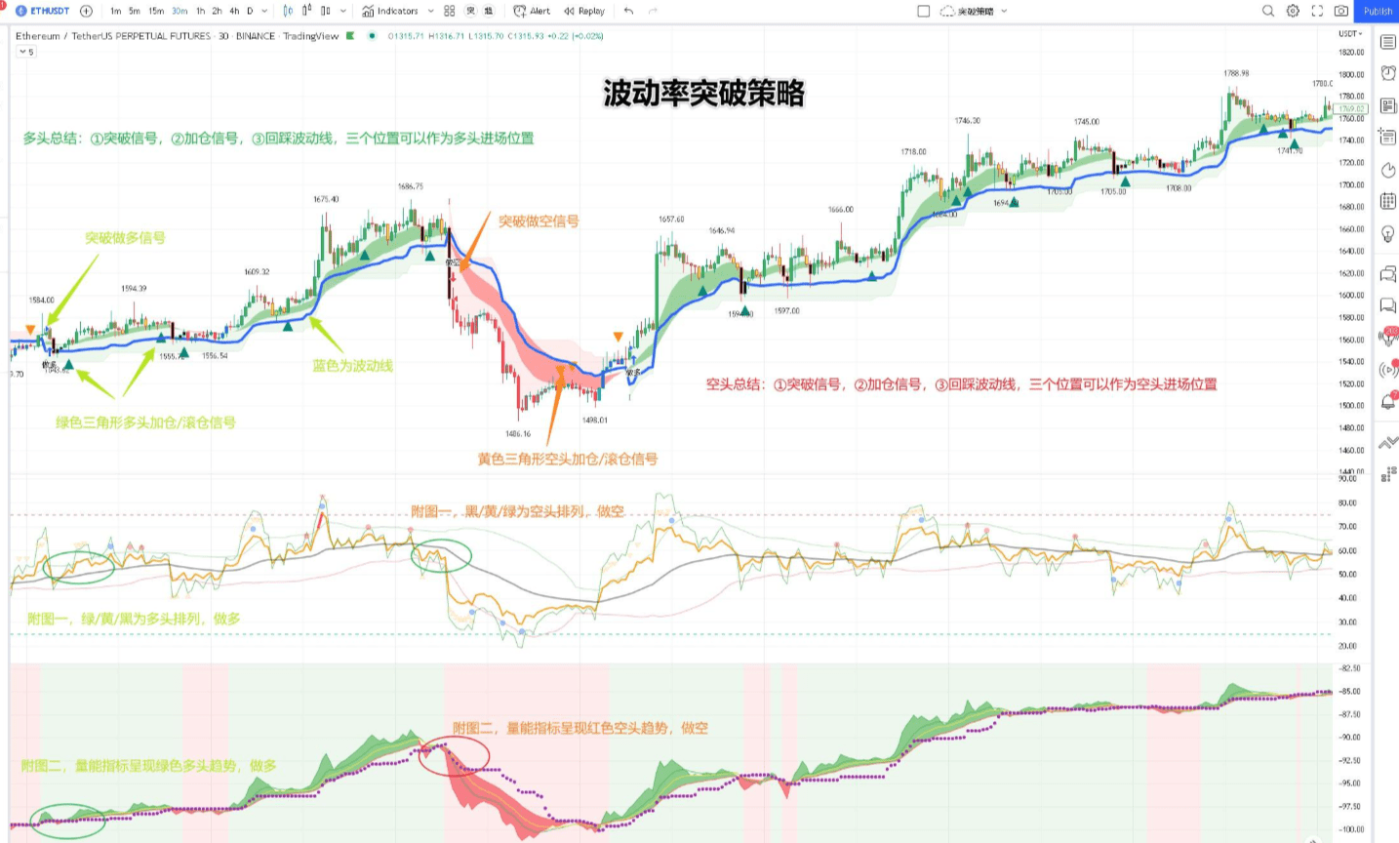Open the Streams broadcast icon
1399x843 pixels.
(x=1388, y=370)
